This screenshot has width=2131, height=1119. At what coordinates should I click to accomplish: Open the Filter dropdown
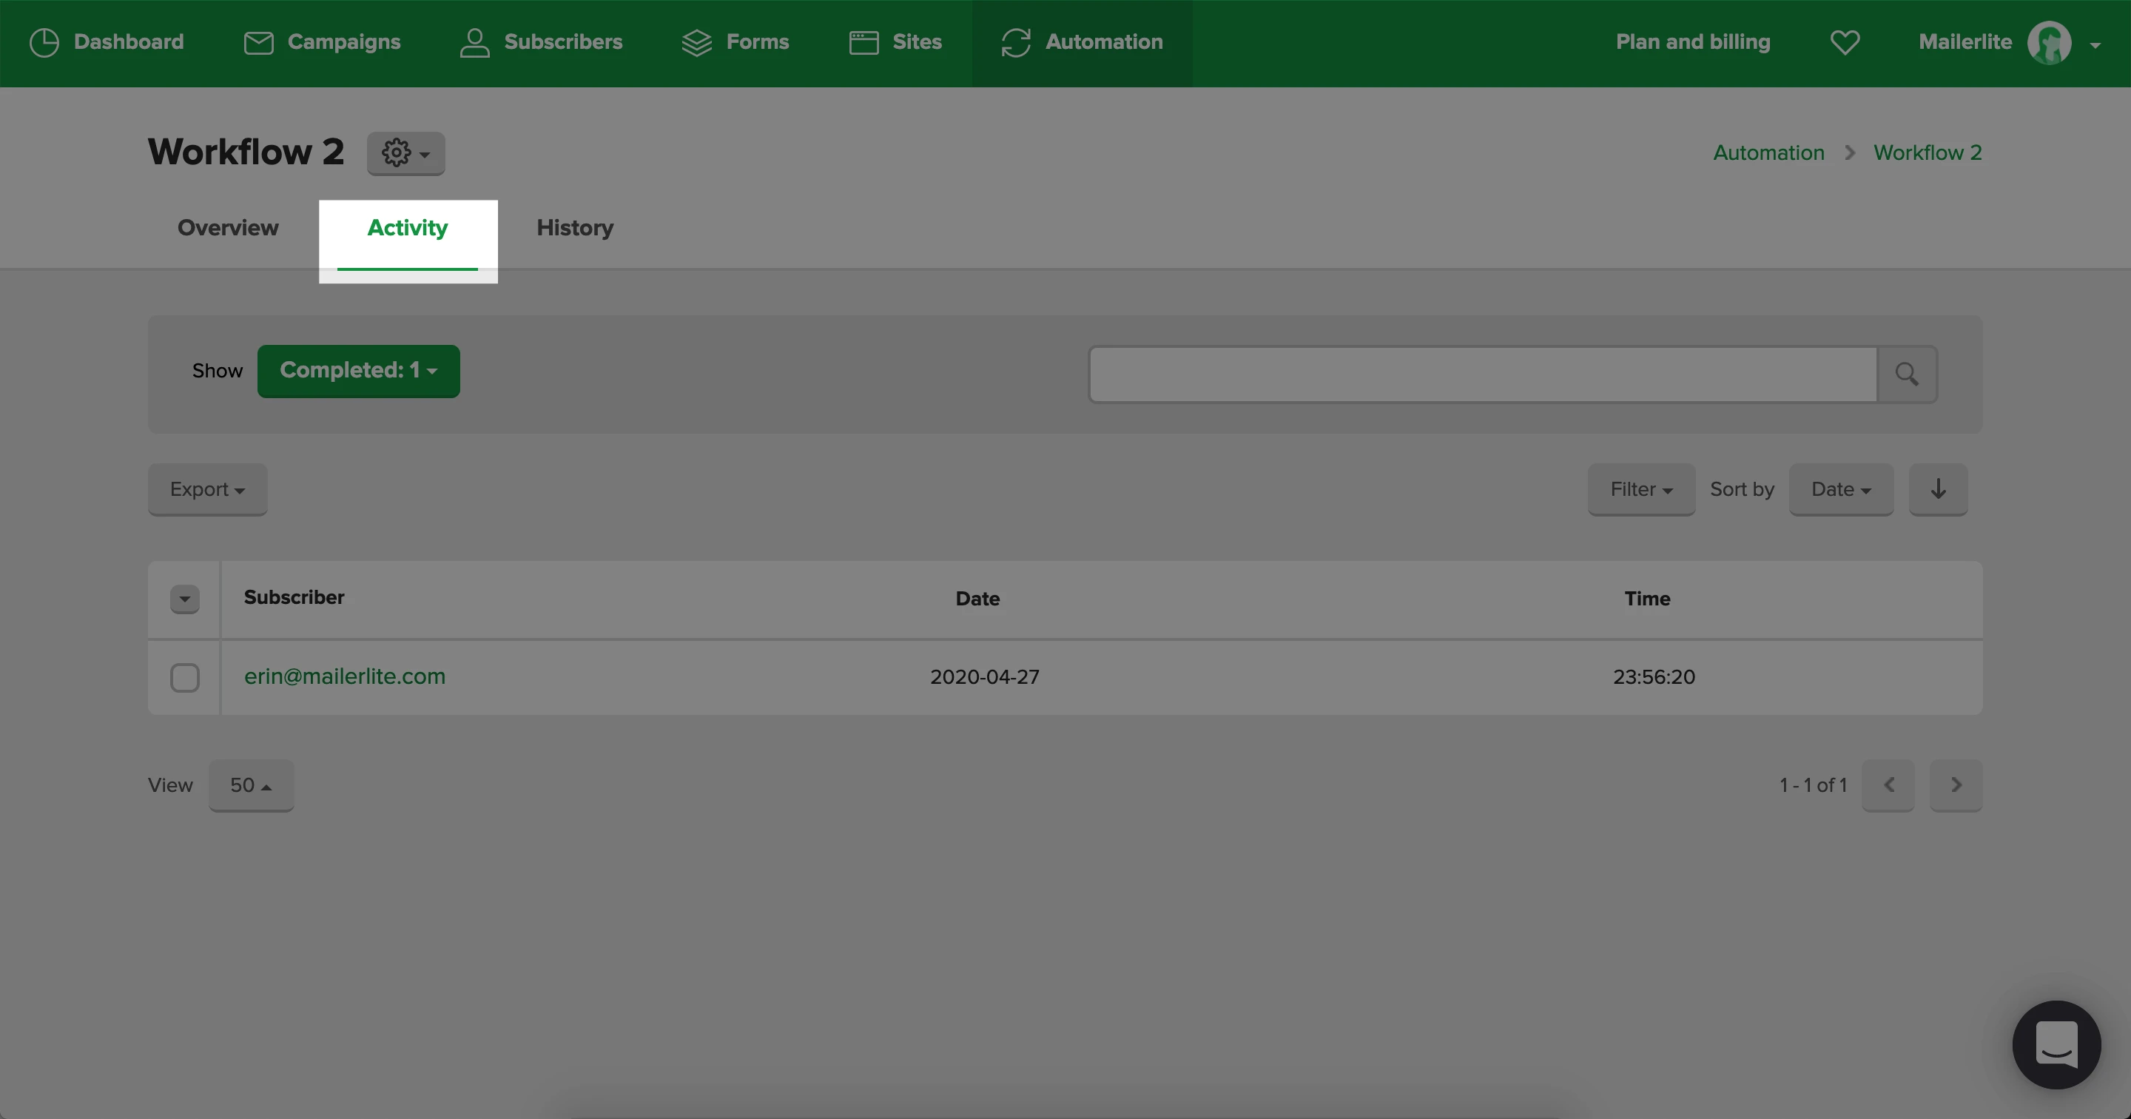[1640, 489]
